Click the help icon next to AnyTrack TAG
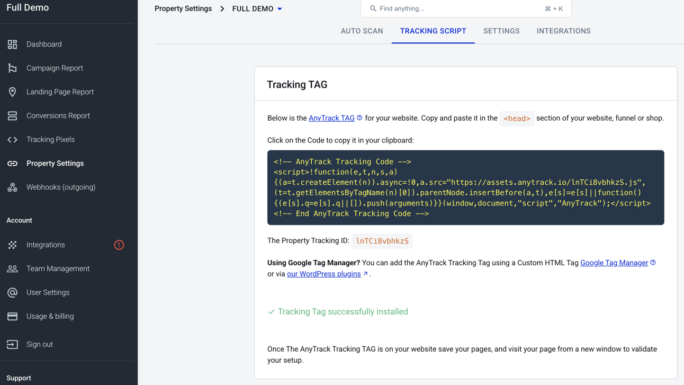 pyautogui.click(x=359, y=118)
